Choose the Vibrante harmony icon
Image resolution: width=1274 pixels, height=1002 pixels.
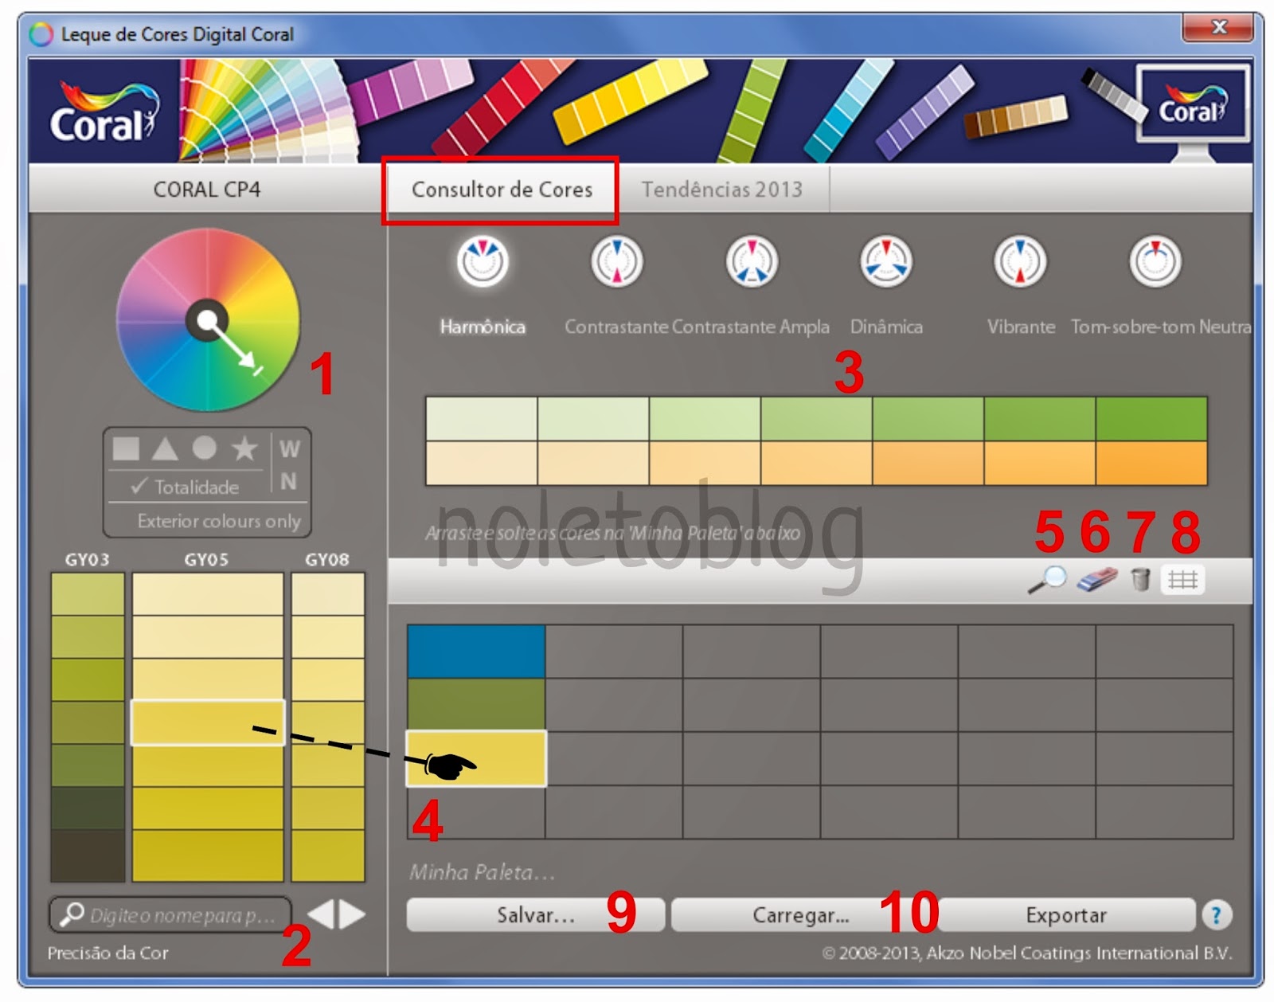click(x=1020, y=260)
